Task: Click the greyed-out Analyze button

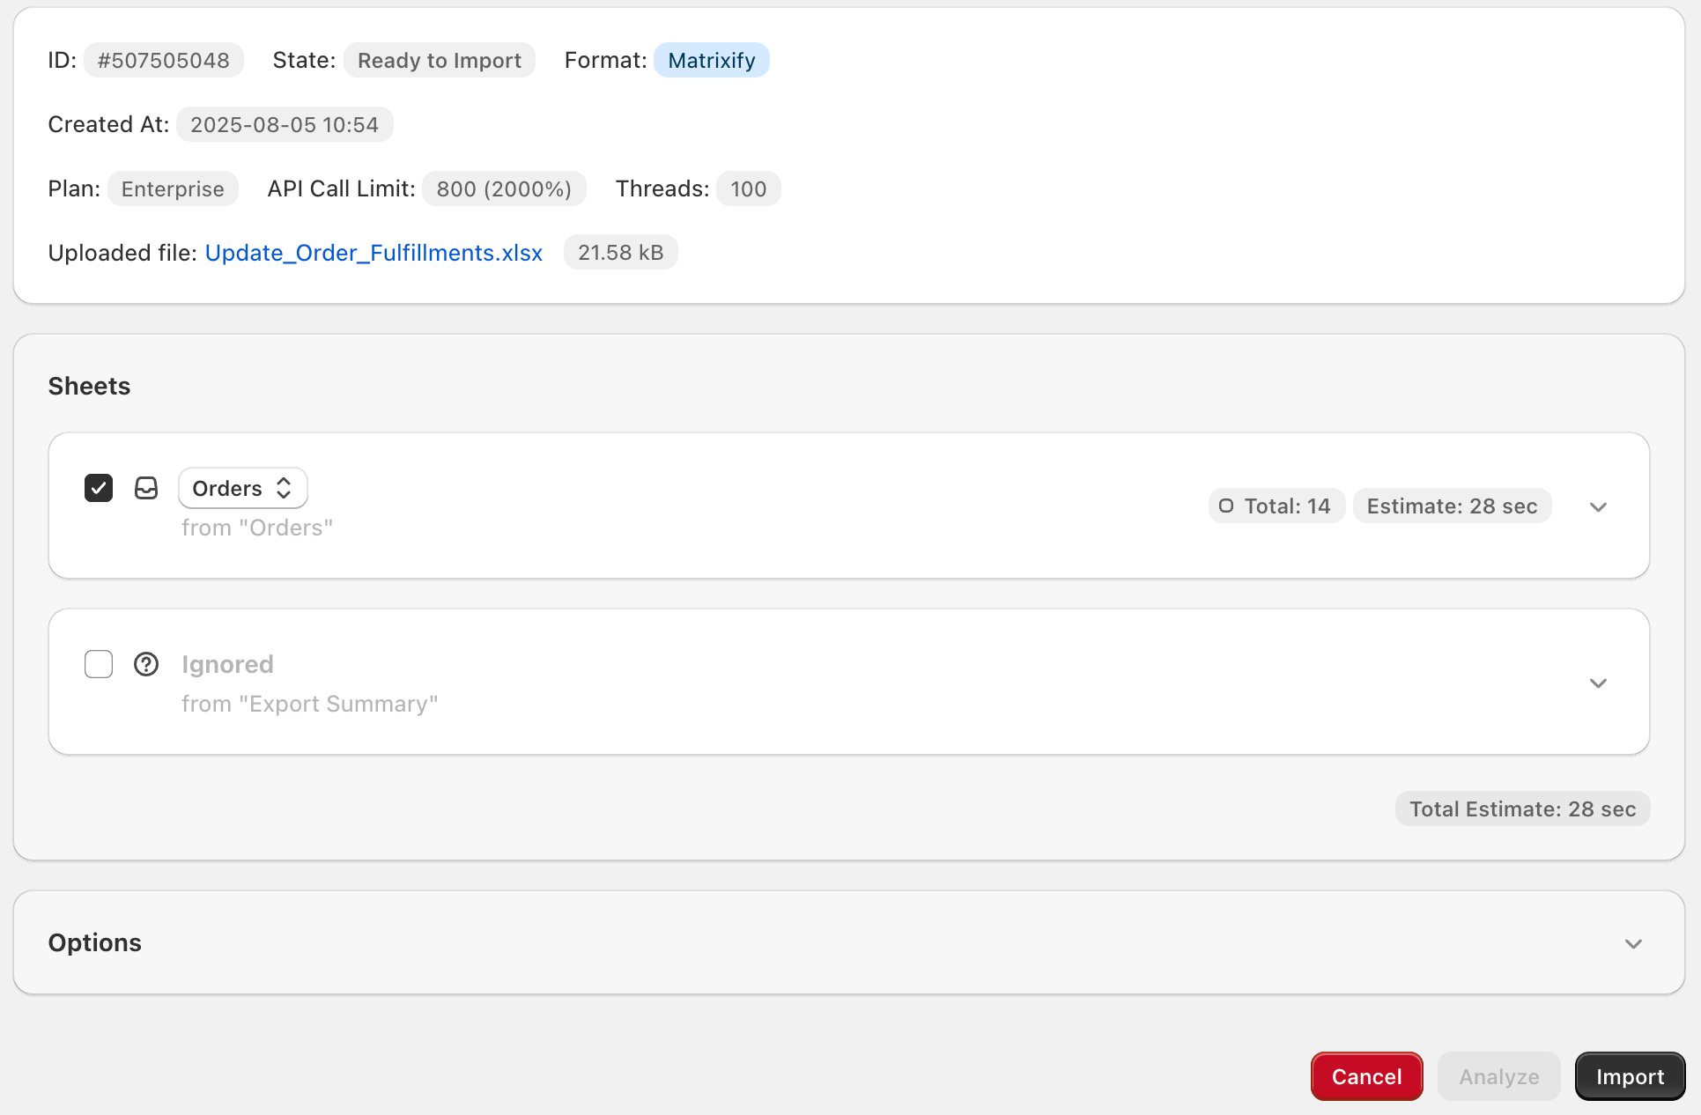Action: (x=1498, y=1076)
